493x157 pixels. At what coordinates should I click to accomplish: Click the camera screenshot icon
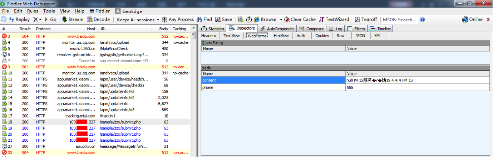(x=241, y=20)
